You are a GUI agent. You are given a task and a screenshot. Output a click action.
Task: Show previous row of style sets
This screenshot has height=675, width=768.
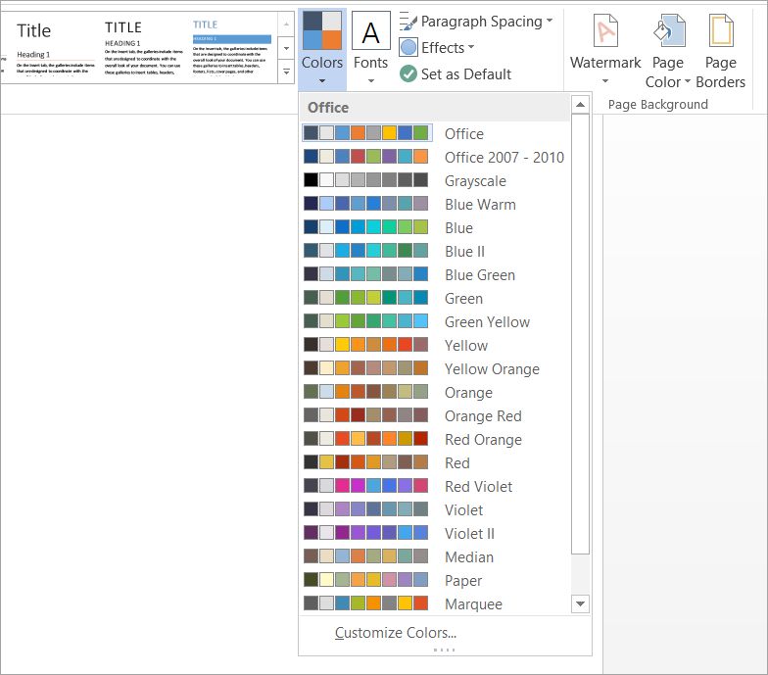[286, 24]
